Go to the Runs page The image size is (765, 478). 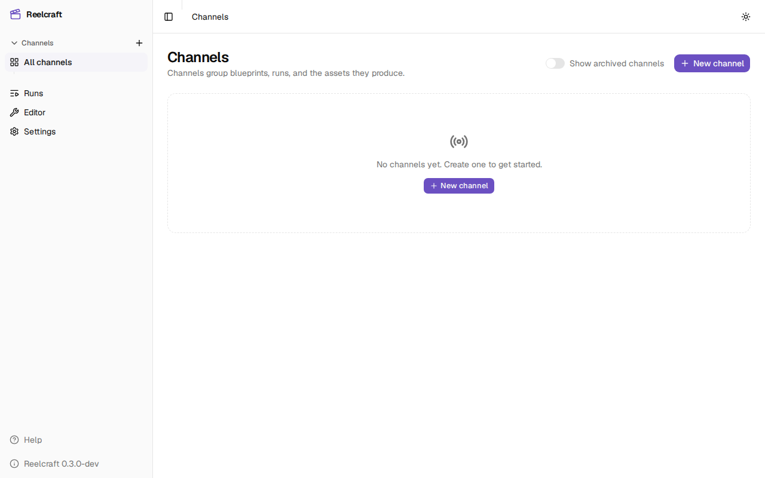point(76,93)
